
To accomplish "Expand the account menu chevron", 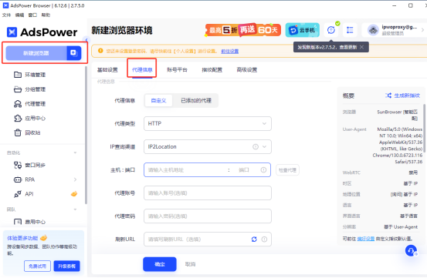I will pyautogui.click(x=422, y=30).
